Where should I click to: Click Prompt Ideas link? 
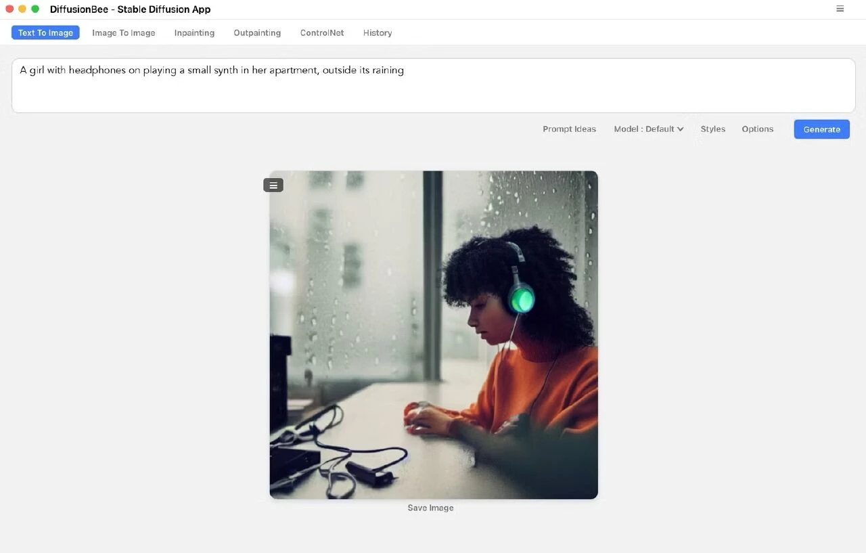(x=569, y=129)
